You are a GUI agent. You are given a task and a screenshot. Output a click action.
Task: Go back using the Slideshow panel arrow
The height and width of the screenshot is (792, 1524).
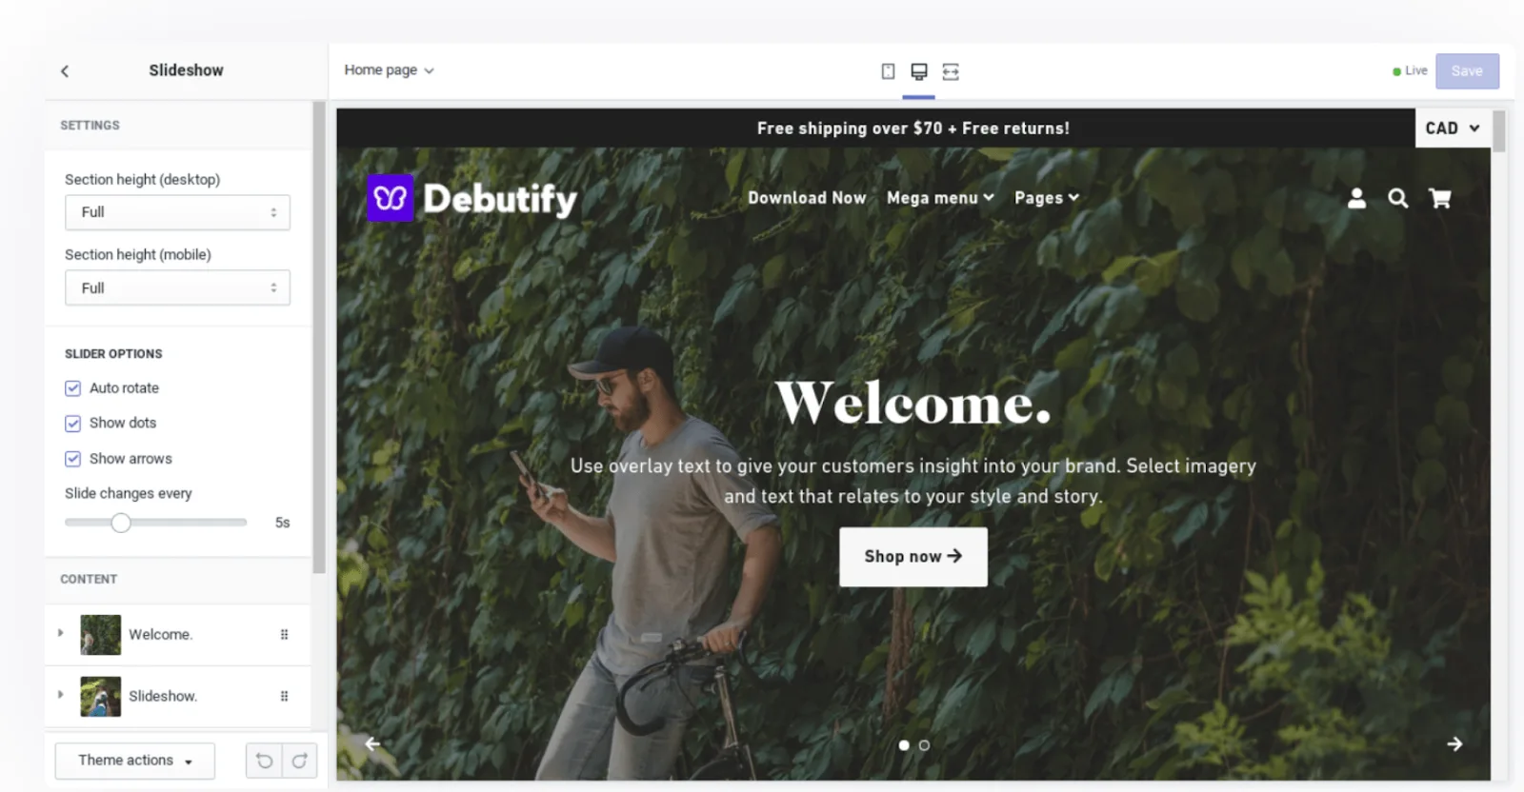65,70
